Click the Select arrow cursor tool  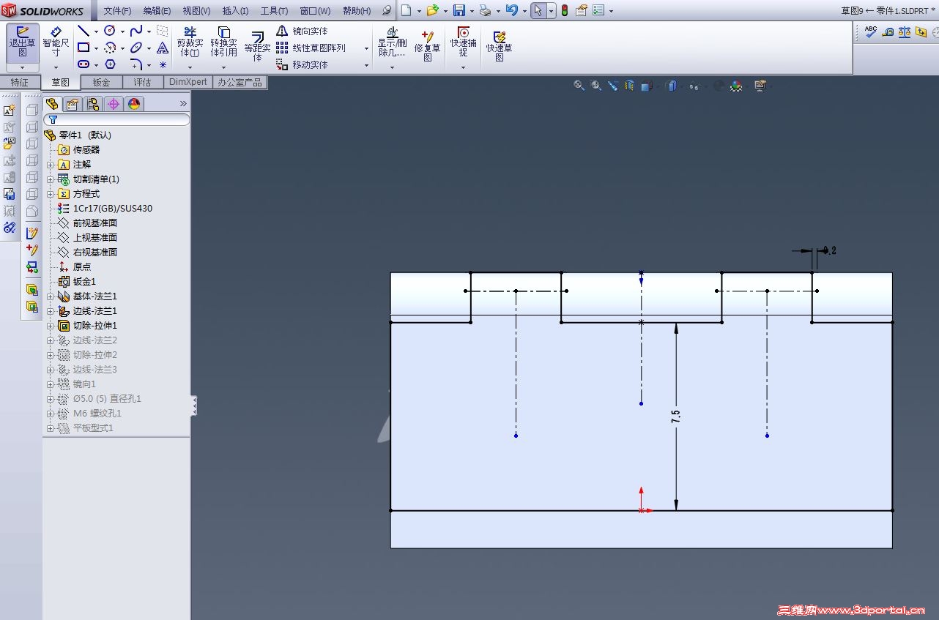(x=538, y=10)
